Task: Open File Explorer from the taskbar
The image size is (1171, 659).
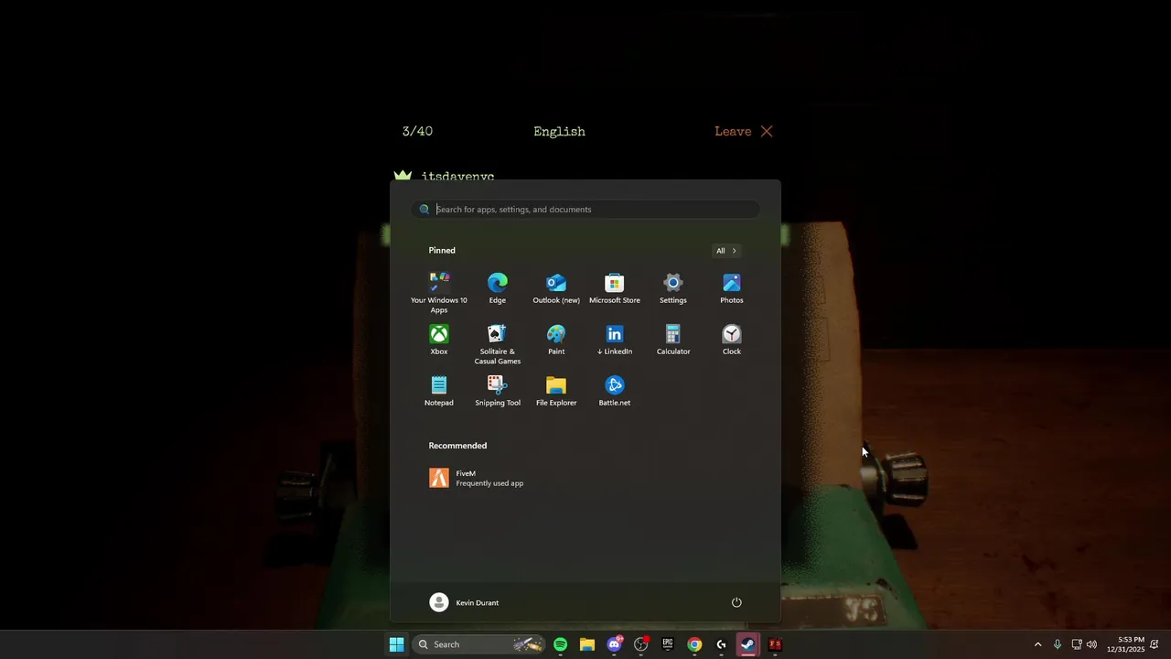Action: click(586, 644)
